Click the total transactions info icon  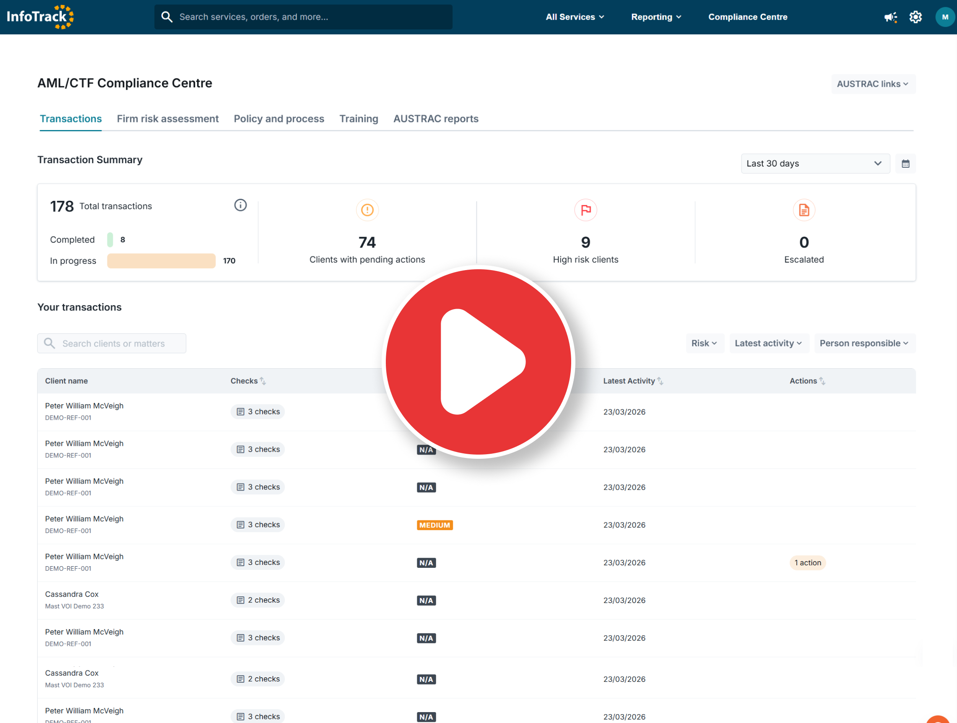[x=241, y=205]
